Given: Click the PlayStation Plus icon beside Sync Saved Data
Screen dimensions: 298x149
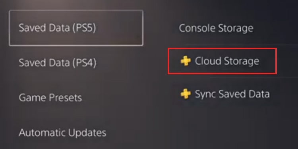Looking at the screenshot, I should pos(186,94).
